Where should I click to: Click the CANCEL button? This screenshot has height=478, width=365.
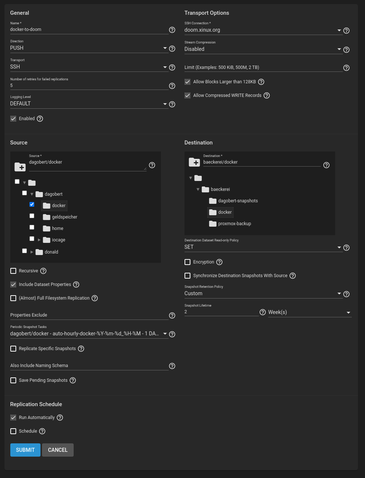pyautogui.click(x=57, y=450)
